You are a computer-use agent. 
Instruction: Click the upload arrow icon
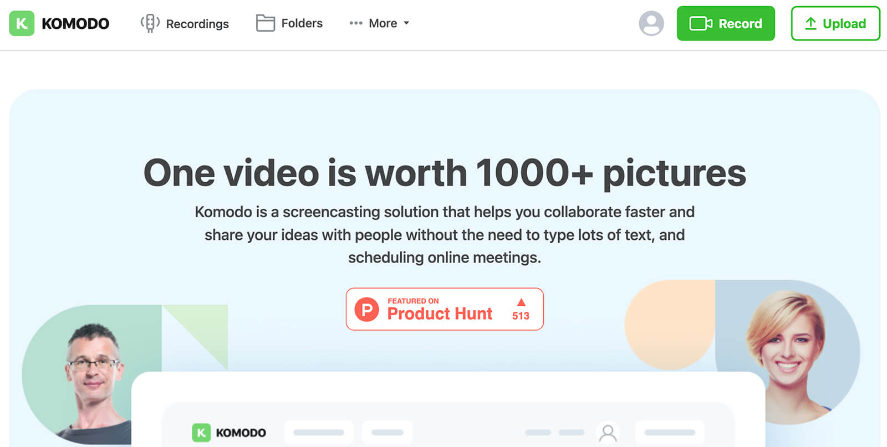(810, 23)
